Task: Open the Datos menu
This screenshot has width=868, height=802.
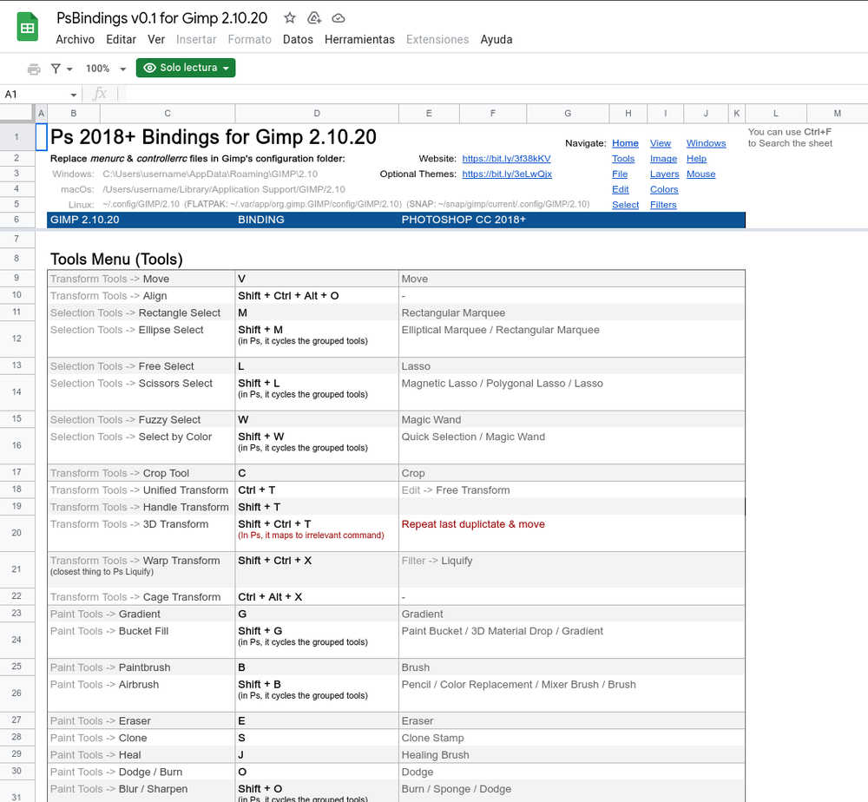Action: click(298, 39)
